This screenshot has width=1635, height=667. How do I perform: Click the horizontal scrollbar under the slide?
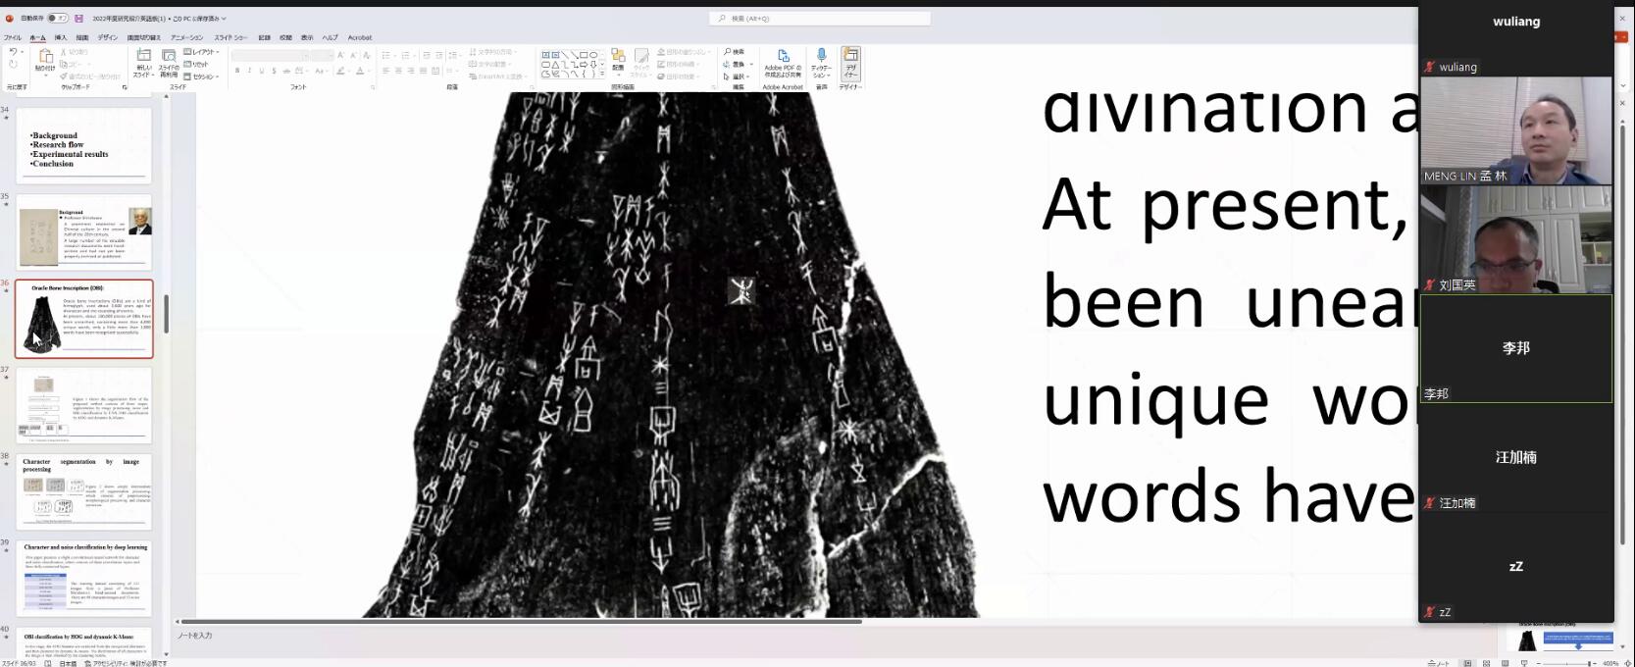tap(521, 621)
